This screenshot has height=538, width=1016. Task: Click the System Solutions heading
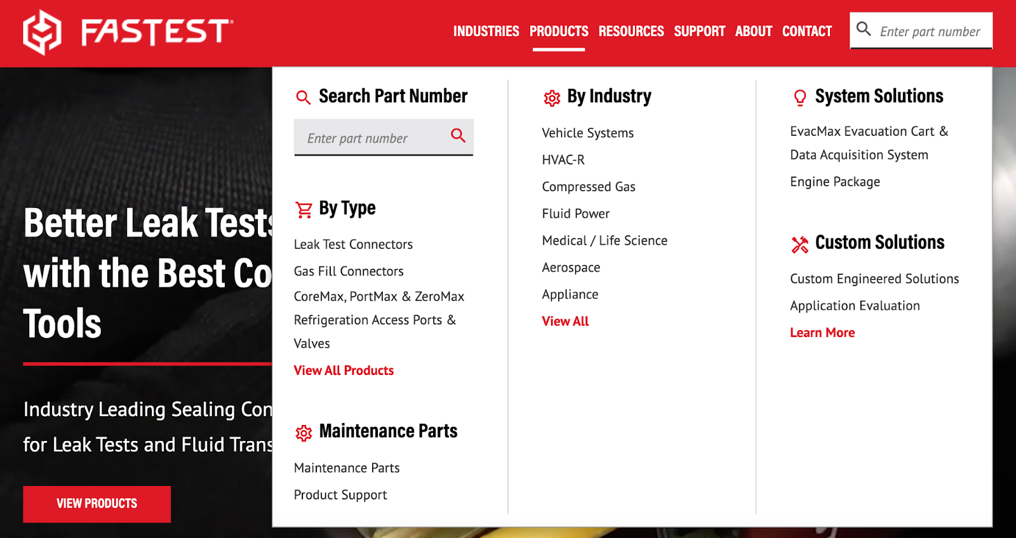879,96
